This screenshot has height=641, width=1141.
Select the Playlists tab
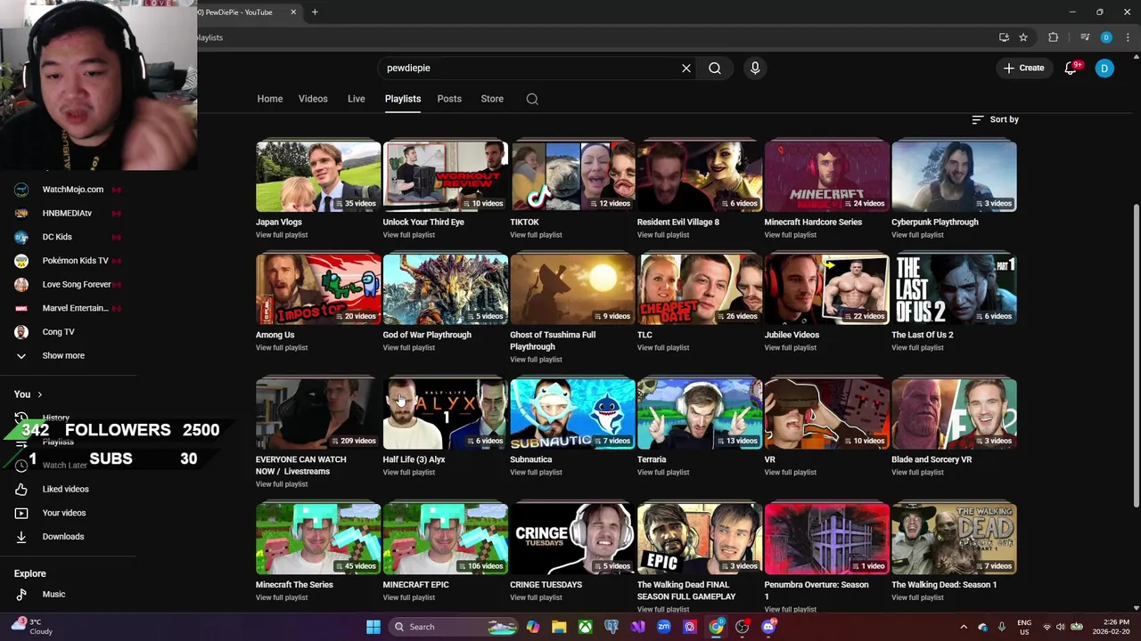pyautogui.click(x=403, y=99)
